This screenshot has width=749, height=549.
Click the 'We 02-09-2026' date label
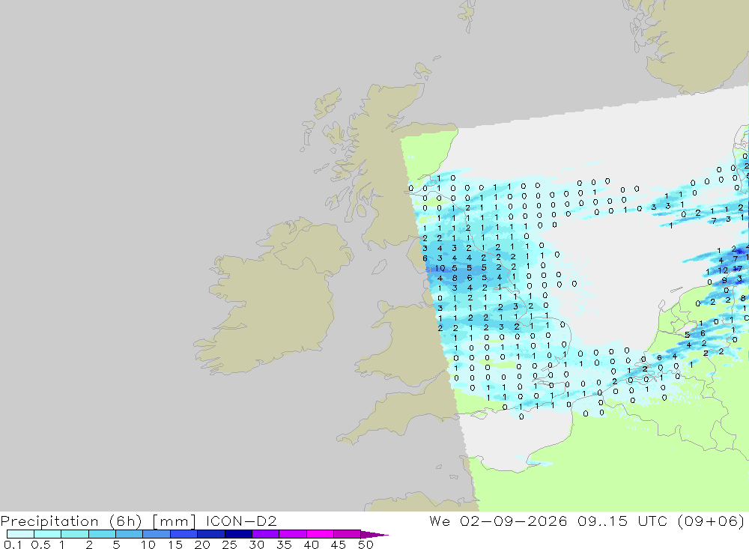click(498, 521)
